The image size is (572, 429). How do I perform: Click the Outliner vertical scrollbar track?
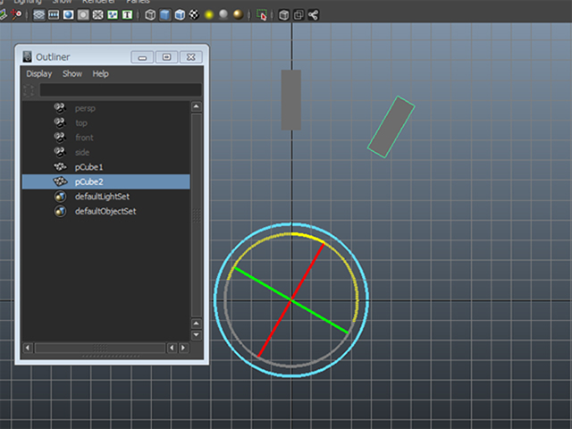click(x=197, y=215)
